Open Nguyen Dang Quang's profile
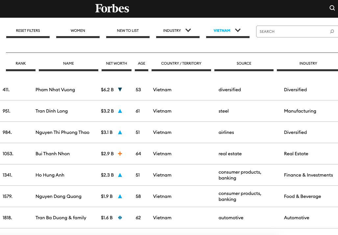The width and height of the screenshot is (338, 235). click(x=59, y=196)
